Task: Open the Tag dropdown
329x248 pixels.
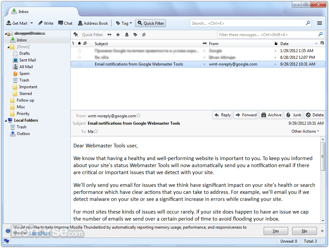Action: 124,23
